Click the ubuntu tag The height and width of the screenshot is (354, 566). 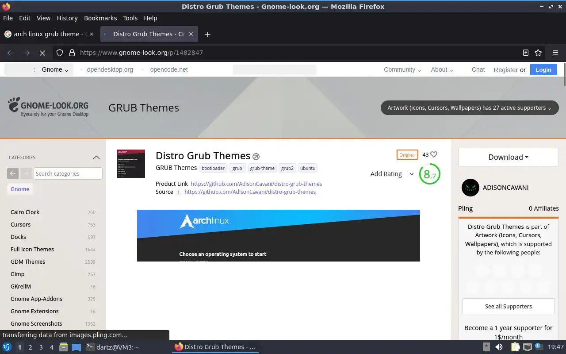(x=308, y=168)
